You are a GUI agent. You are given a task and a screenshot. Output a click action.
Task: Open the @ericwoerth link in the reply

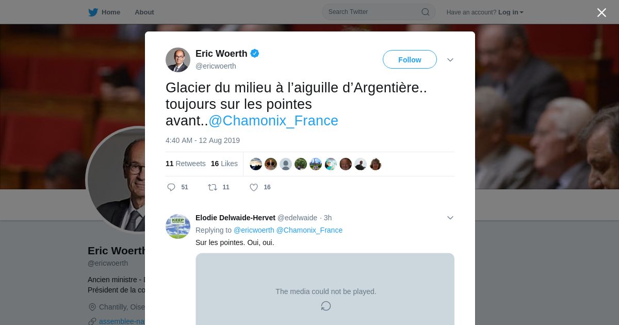(x=254, y=230)
